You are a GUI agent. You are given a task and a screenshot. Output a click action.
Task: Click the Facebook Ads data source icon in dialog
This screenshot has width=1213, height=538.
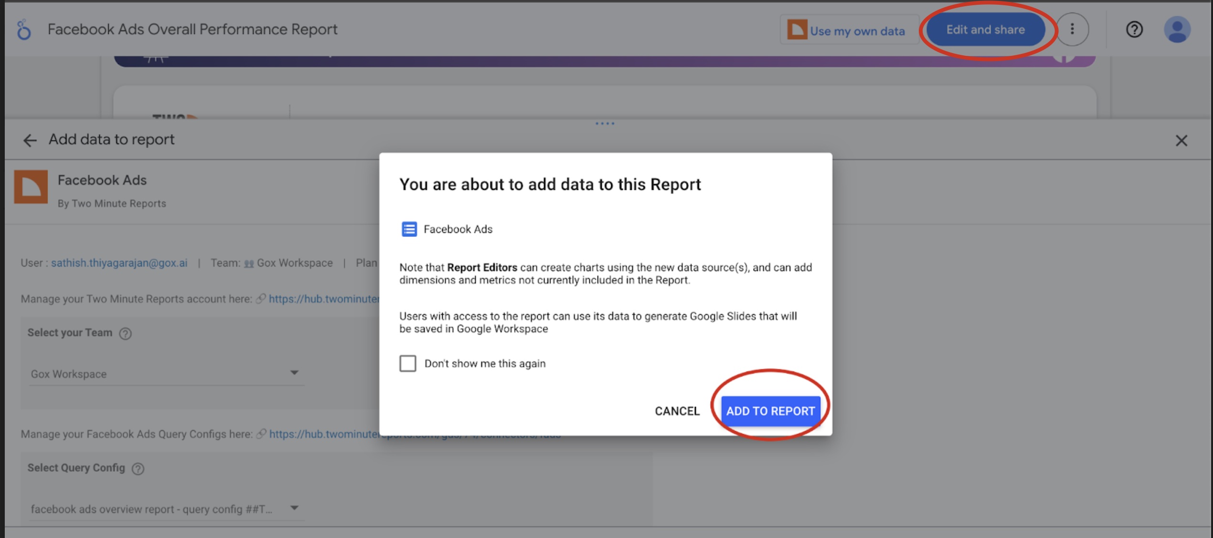[x=409, y=229]
